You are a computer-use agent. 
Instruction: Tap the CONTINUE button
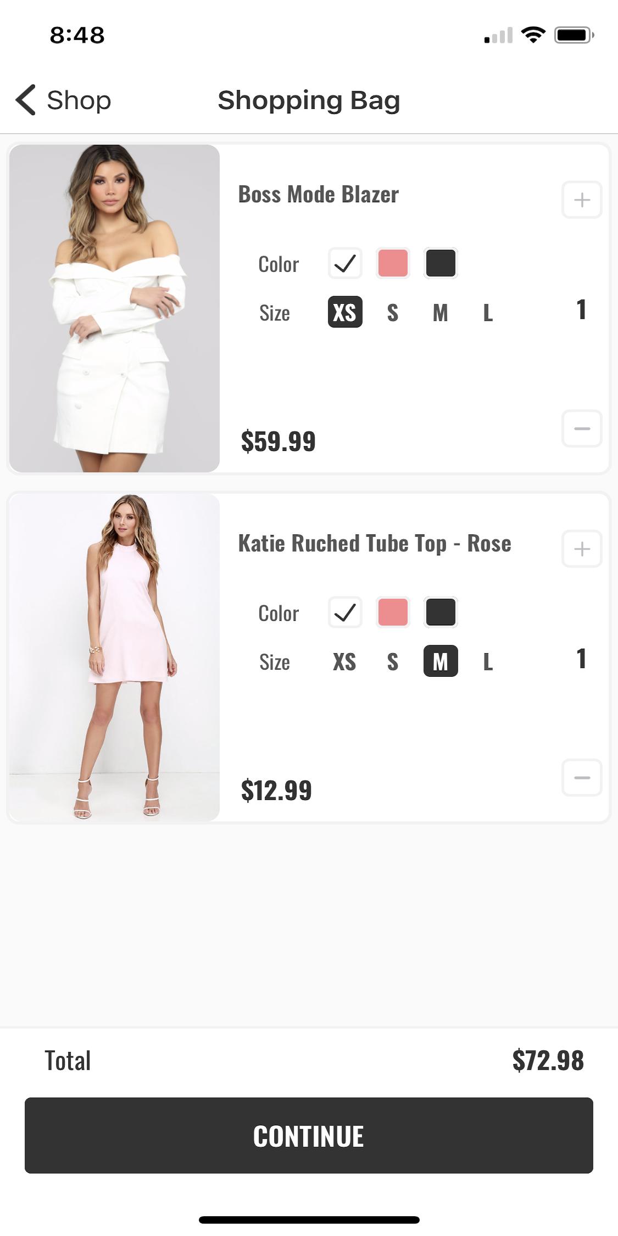point(309,1135)
